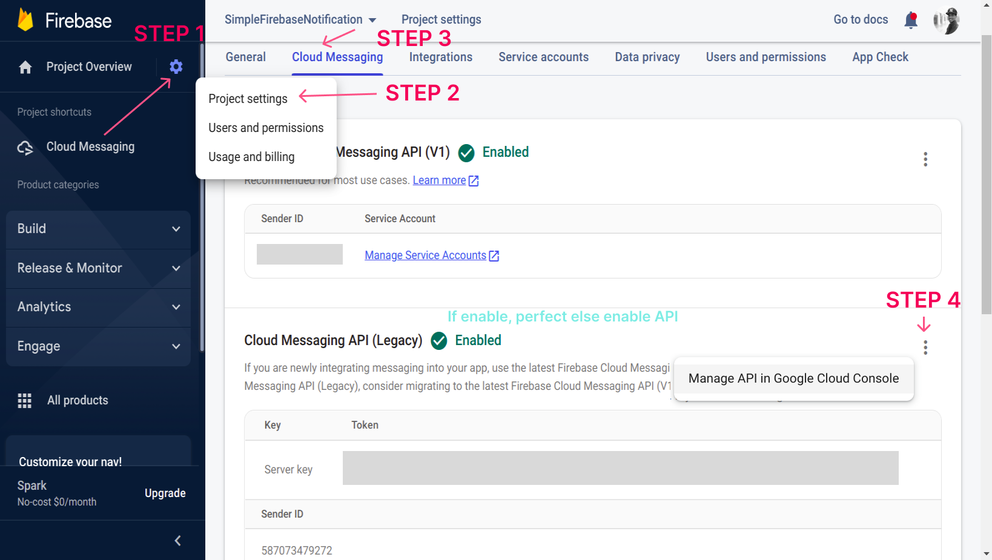Click the external-link icon beside Learn more
Screen dimensions: 992x560
click(x=474, y=181)
